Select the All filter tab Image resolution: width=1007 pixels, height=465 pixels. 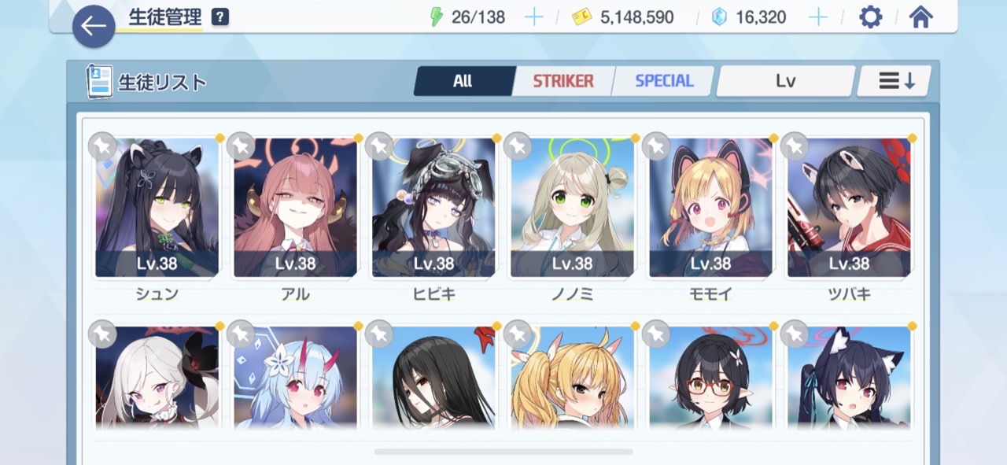463,81
